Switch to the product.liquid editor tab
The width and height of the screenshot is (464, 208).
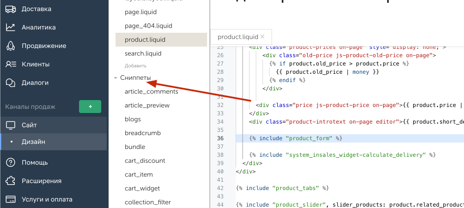pos(238,37)
